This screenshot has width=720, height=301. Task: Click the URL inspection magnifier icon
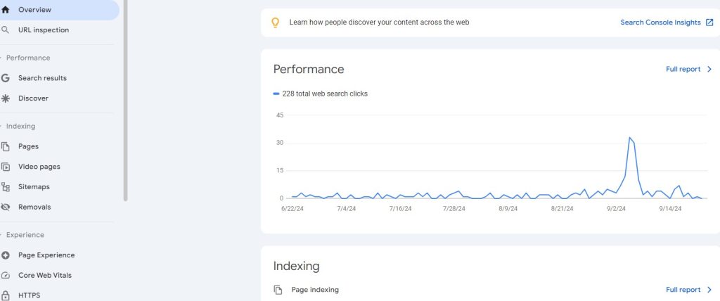pos(6,30)
